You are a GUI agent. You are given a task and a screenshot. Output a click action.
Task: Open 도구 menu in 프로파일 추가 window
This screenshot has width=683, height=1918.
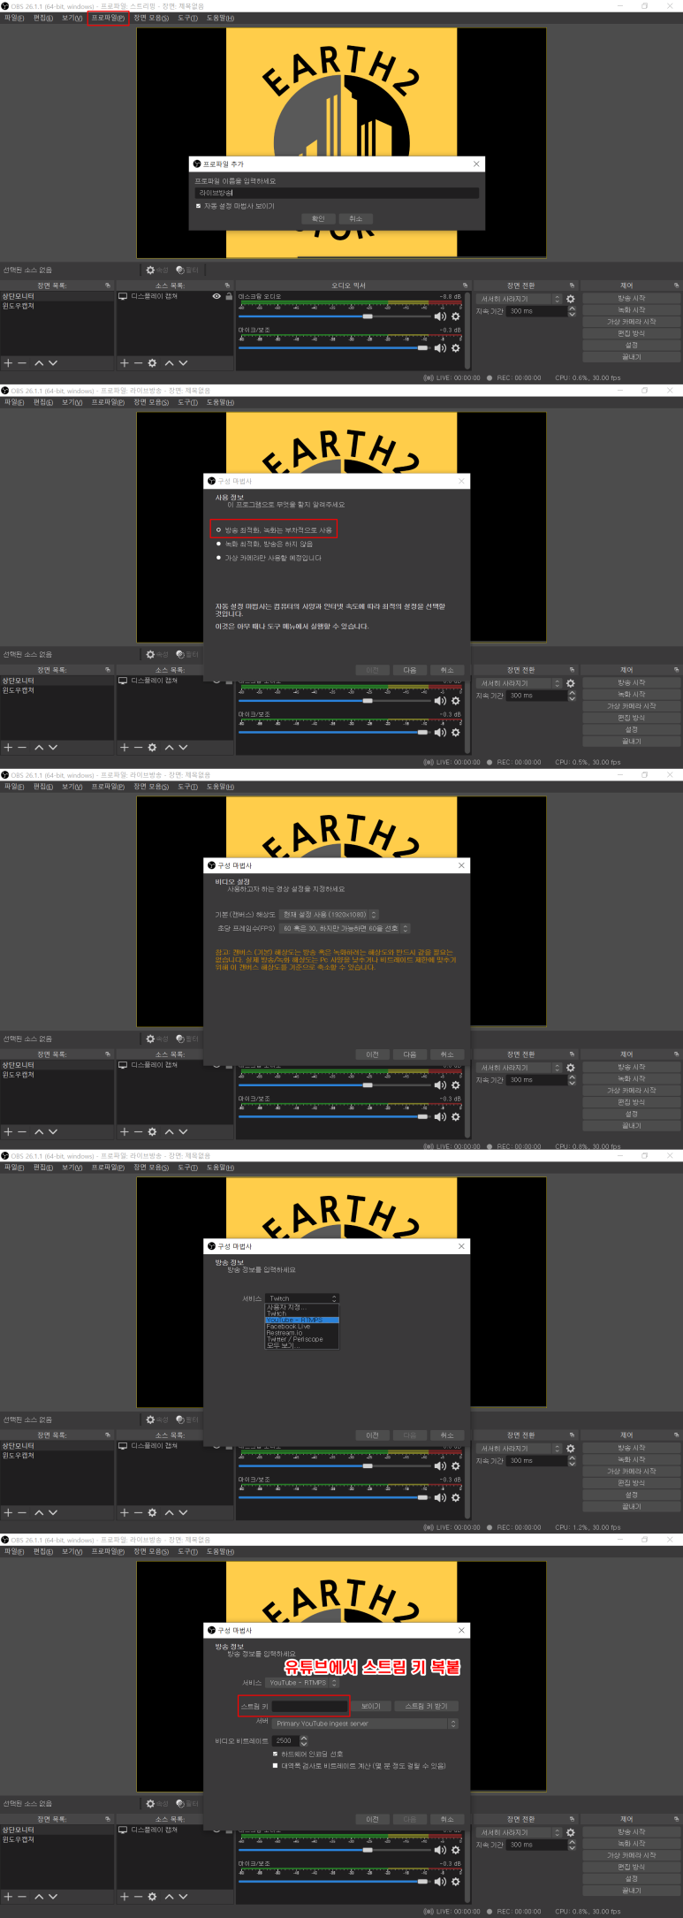187,18
